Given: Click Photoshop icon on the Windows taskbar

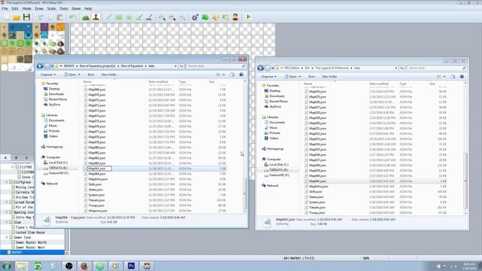Looking at the screenshot, I should coord(131,266).
